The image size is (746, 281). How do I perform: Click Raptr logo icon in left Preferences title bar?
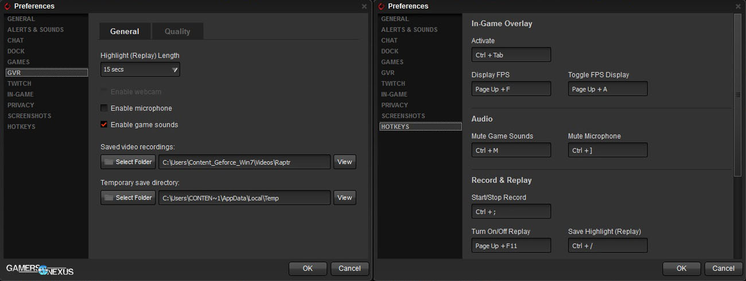pos(7,6)
